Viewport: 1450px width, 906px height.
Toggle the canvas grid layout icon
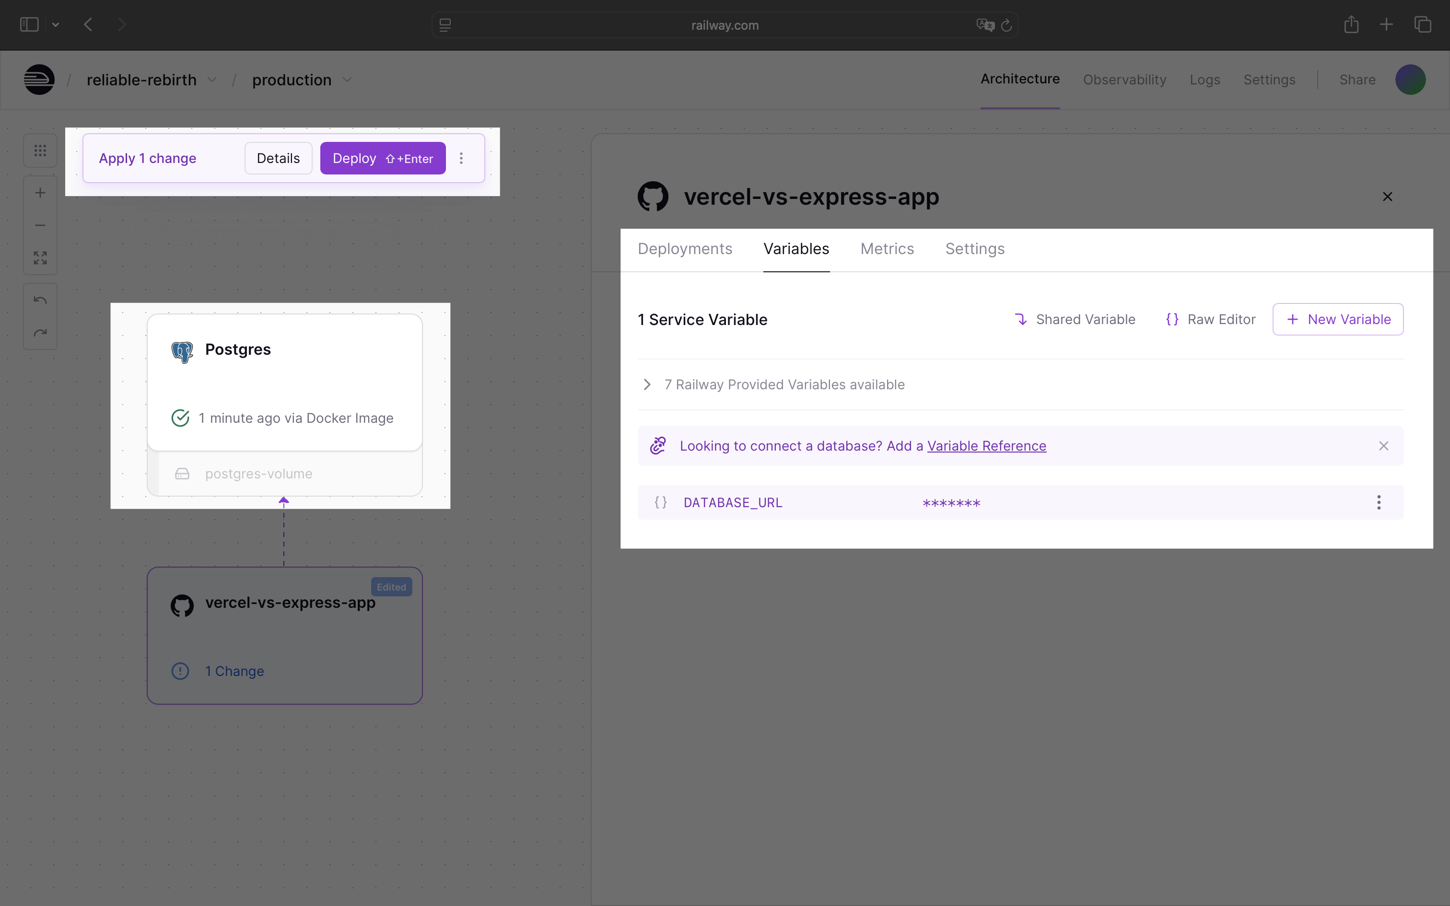tap(40, 151)
